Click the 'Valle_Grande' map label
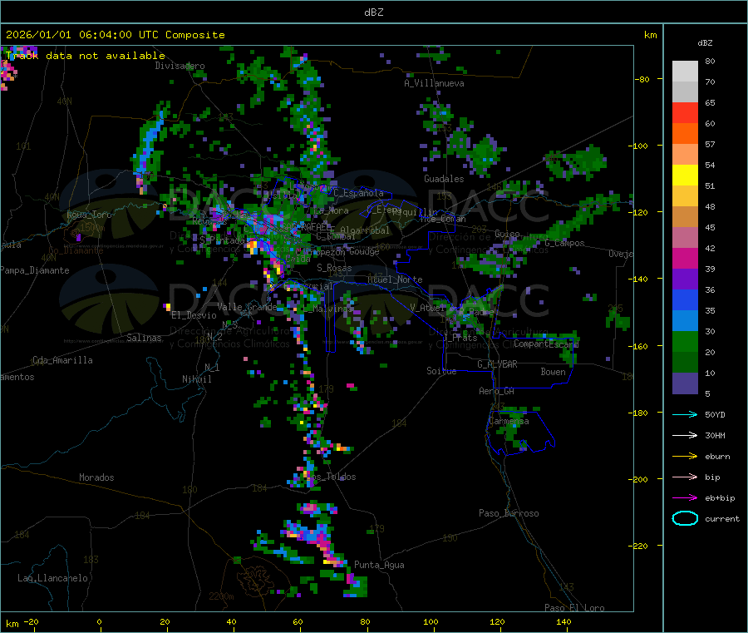 247,307
